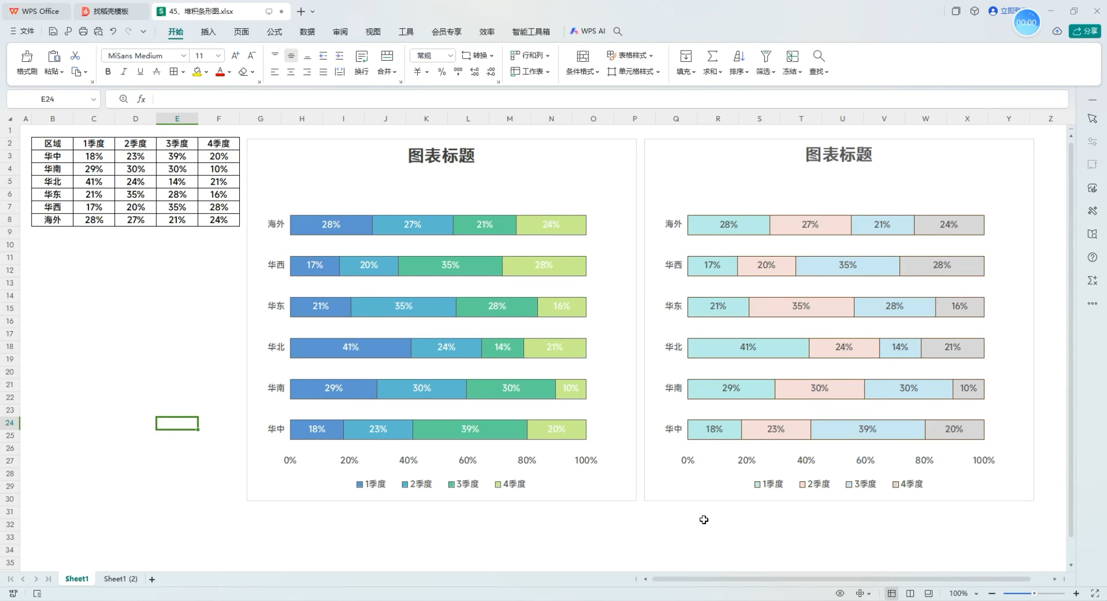This screenshot has height=601, width=1107.
Task: Toggle Bold formatting
Action: [x=108, y=72]
